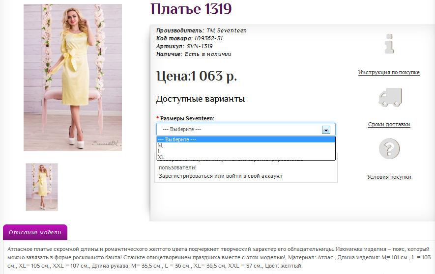Click the 'Размеры Seventeen' field label
The height and width of the screenshot is (274, 435).
pyautogui.click(x=187, y=118)
